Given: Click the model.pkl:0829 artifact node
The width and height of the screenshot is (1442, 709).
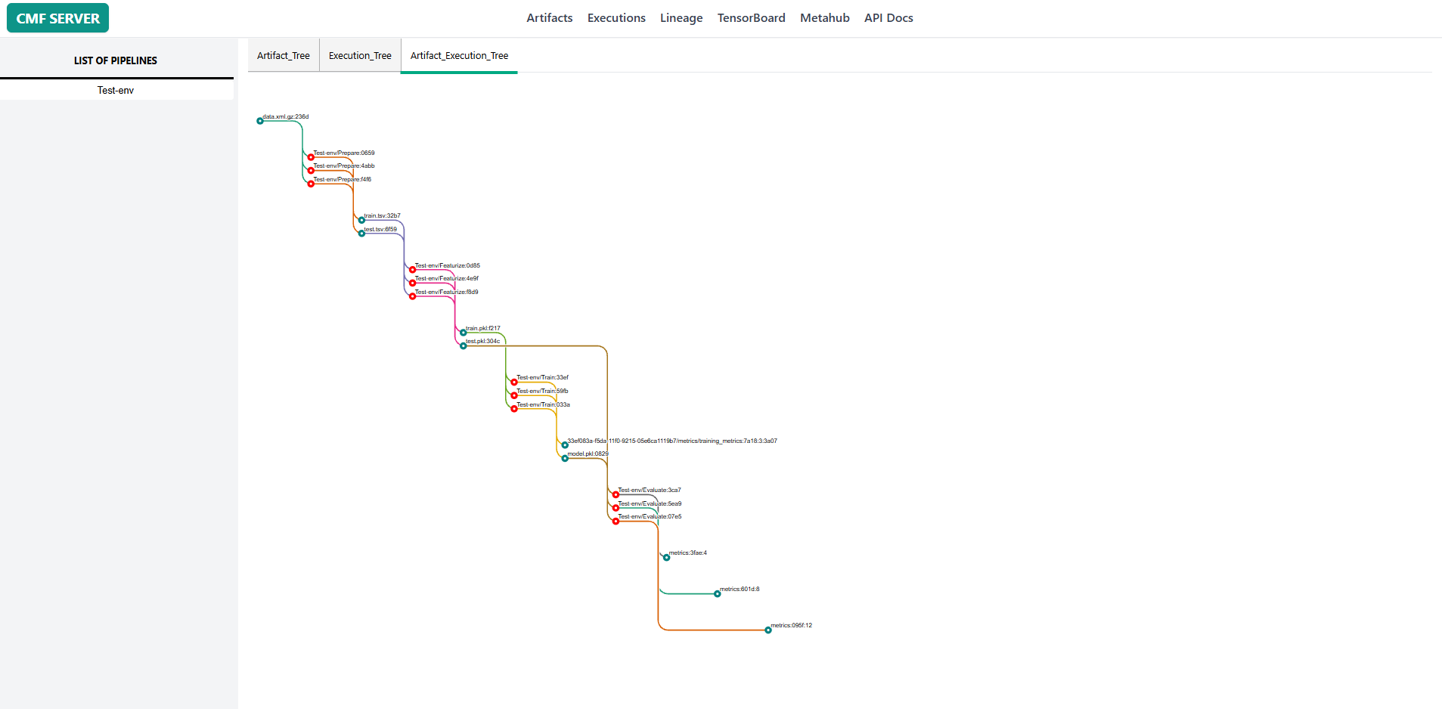Looking at the screenshot, I should pyautogui.click(x=564, y=457).
